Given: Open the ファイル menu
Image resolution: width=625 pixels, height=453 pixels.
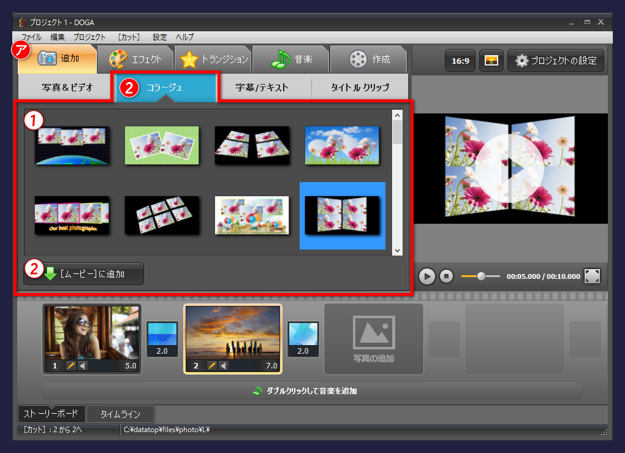Looking at the screenshot, I should (31, 37).
